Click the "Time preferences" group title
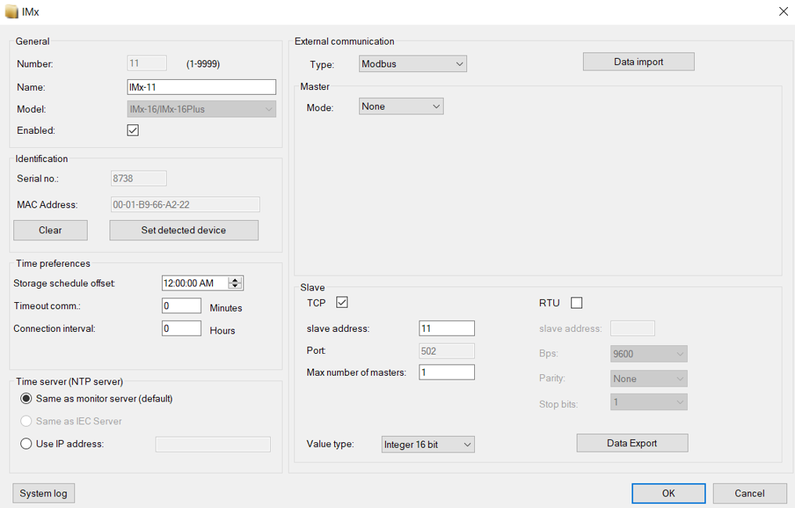 point(53,264)
